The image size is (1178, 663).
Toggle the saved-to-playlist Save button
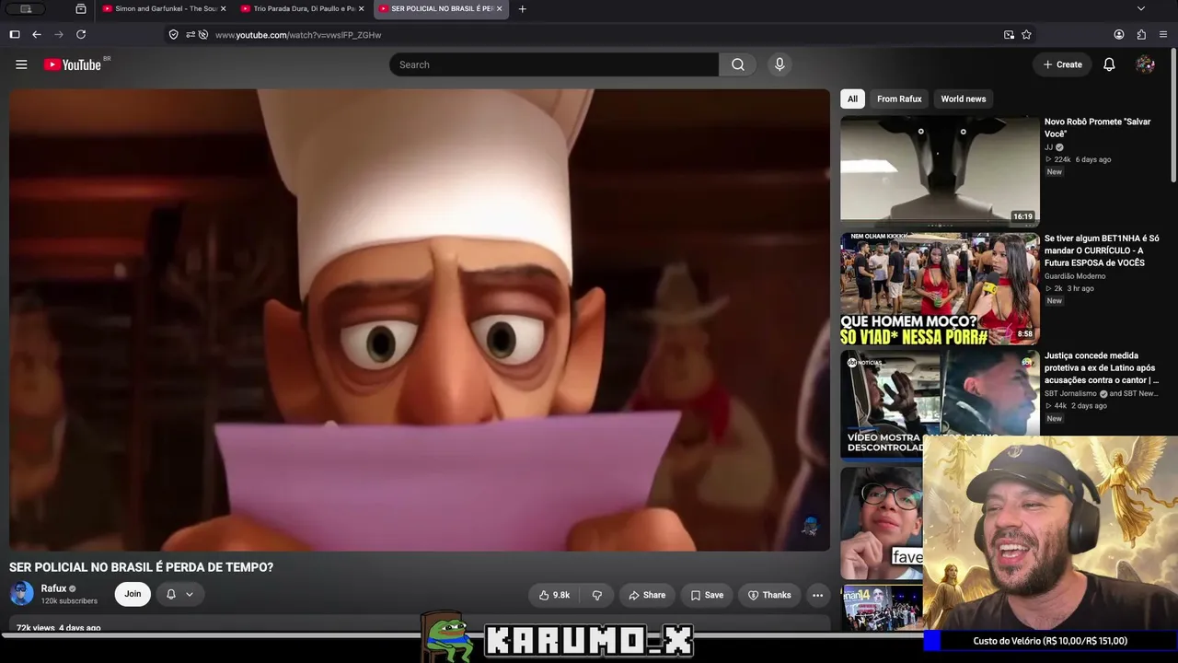(x=707, y=595)
